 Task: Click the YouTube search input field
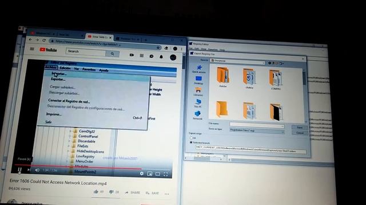click(86, 52)
